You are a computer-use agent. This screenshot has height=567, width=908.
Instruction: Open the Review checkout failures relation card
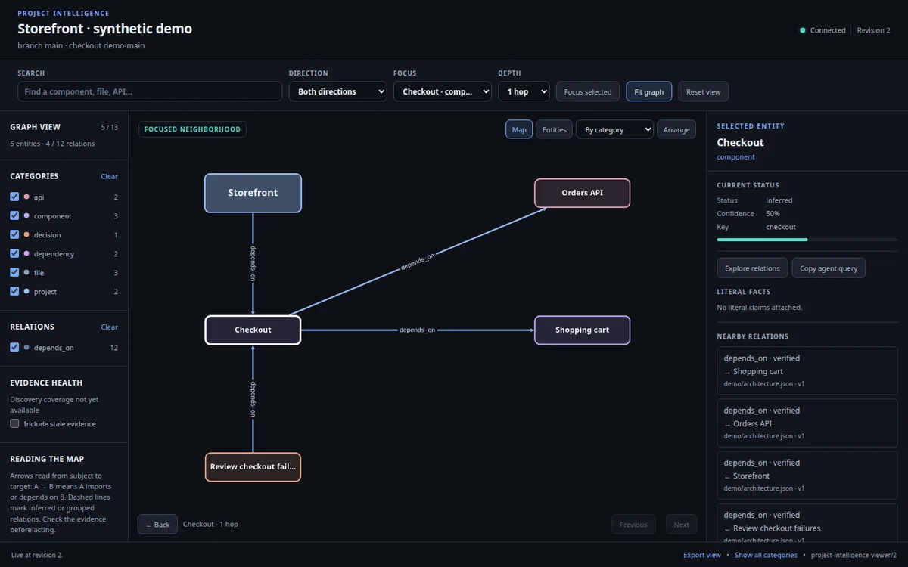(807, 522)
